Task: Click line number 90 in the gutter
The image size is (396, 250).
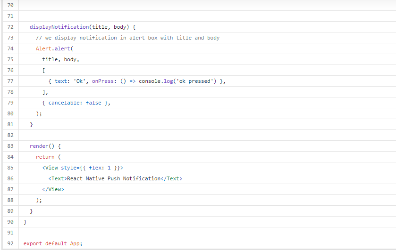Action: pos(10,222)
